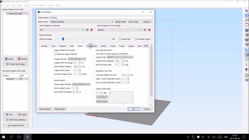Click Prepare to Print in main window
This screenshot has height=140, width=249.
pos(16,126)
